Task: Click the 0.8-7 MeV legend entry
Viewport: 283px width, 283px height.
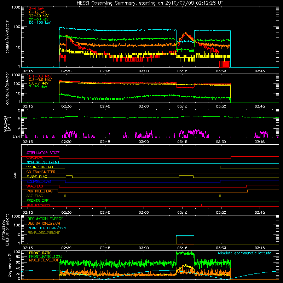Action: click(39, 83)
